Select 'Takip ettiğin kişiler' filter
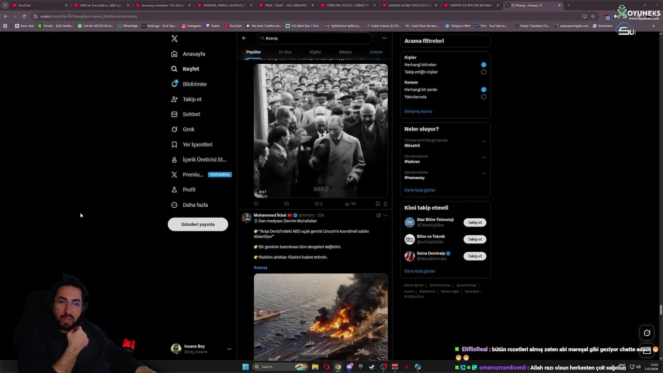The height and width of the screenshot is (373, 663). pos(483,72)
